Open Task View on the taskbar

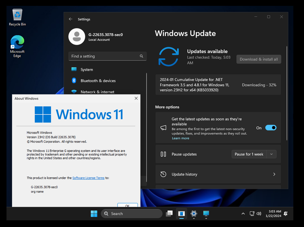tap(169, 214)
